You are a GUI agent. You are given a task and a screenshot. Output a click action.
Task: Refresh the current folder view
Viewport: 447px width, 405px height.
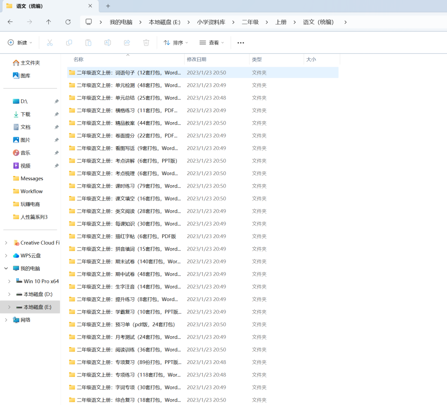pyautogui.click(x=68, y=22)
